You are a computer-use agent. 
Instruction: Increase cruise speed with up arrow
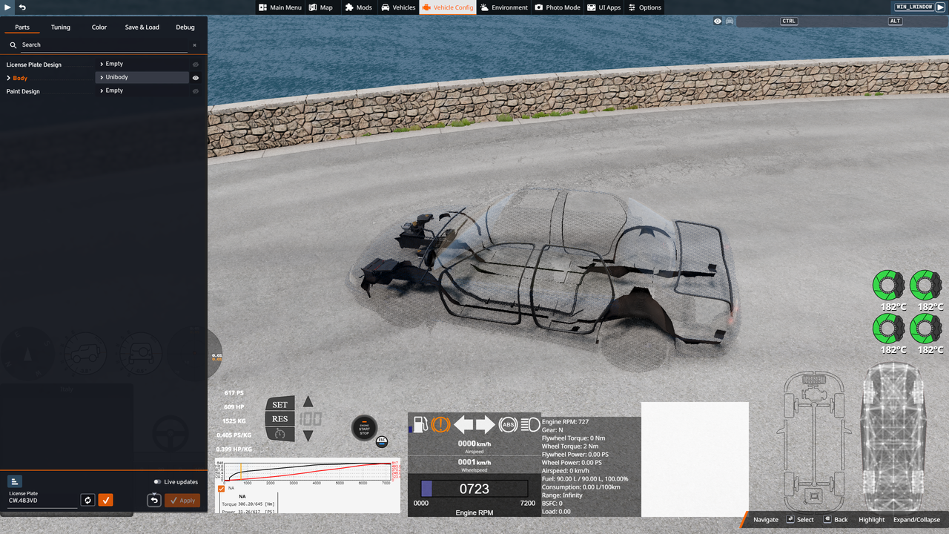(308, 402)
